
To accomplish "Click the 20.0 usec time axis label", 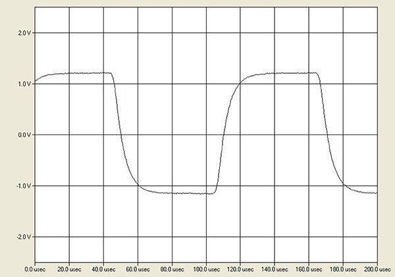I will coord(69,269).
